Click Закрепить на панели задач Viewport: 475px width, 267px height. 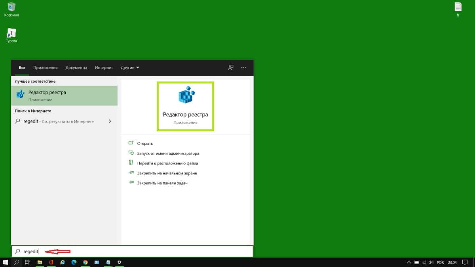tap(162, 183)
